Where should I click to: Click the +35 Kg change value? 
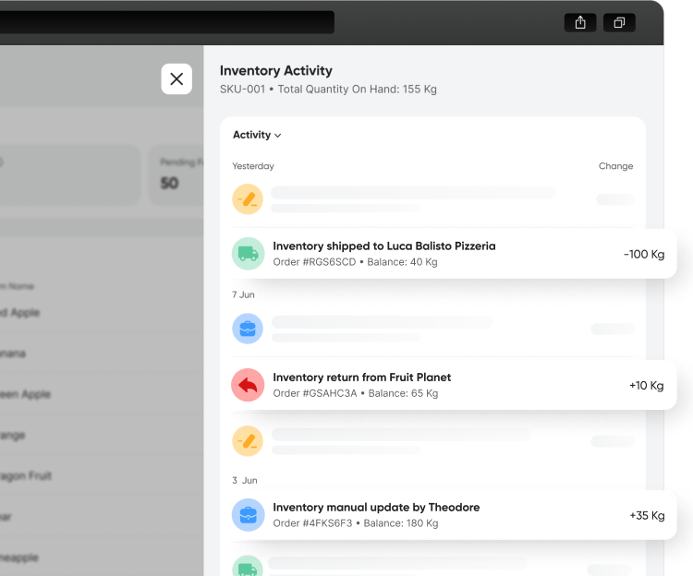tap(646, 516)
